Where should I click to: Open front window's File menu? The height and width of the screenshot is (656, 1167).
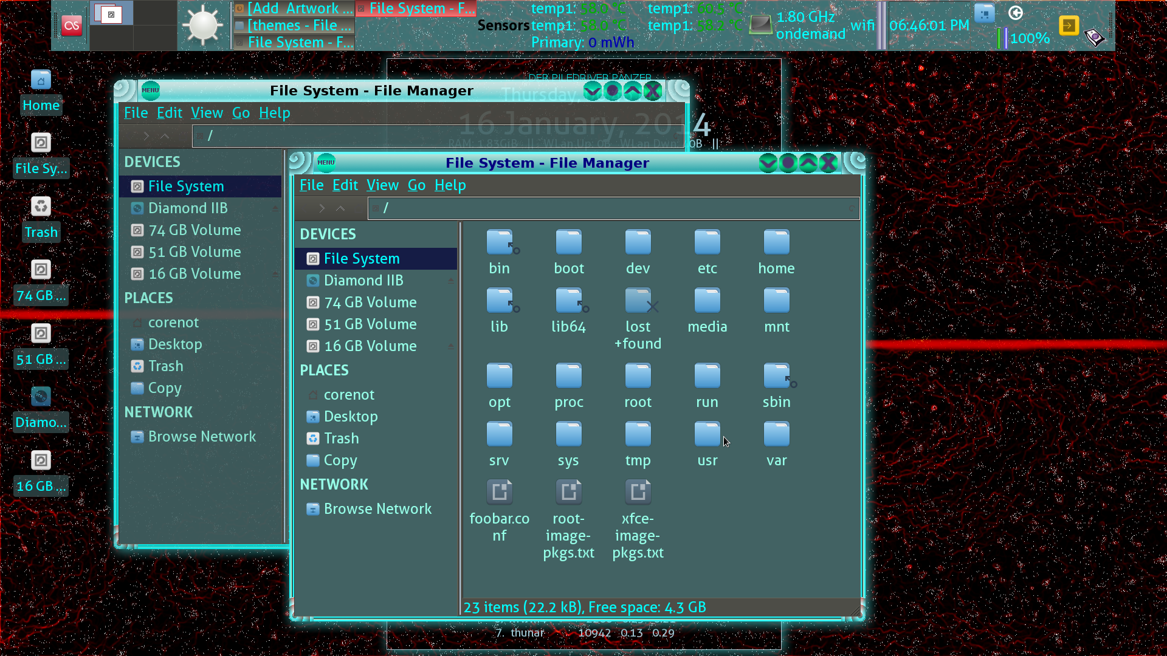tap(311, 185)
